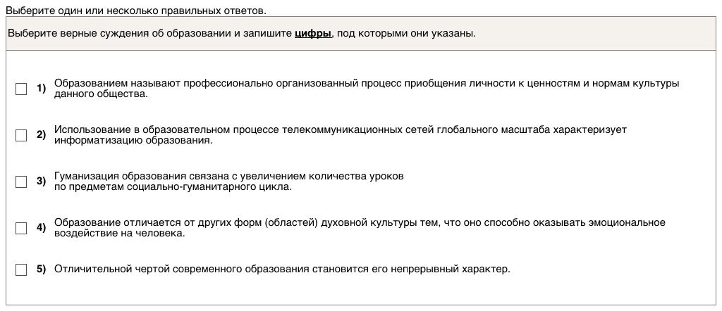
Task: Click the phrase "информатизацию образования." in option 2
Action: (x=133, y=140)
